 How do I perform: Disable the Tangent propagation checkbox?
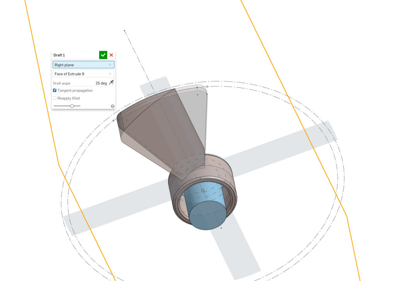[55, 90]
